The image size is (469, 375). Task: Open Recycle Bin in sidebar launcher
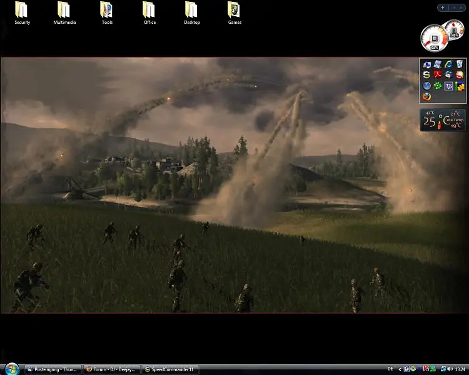point(460,64)
